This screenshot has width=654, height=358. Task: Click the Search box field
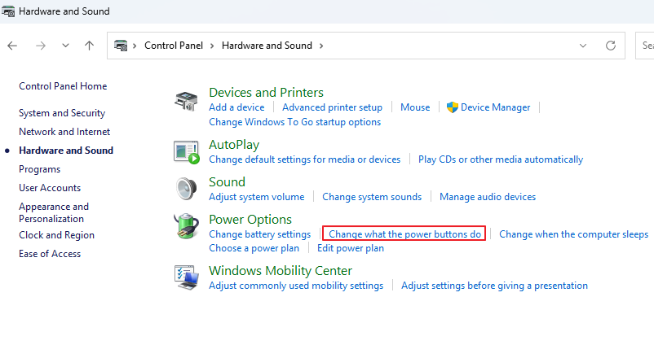point(646,46)
